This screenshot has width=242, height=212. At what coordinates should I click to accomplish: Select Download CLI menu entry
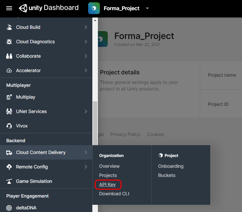point(114,194)
